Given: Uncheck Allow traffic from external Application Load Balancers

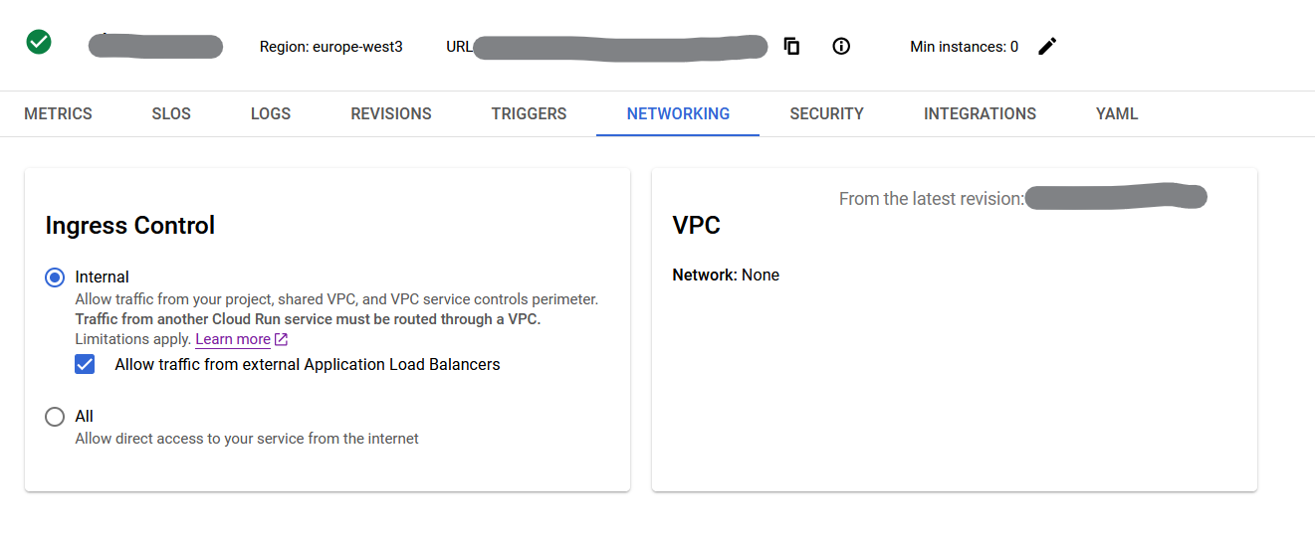Looking at the screenshot, I should tap(85, 365).
